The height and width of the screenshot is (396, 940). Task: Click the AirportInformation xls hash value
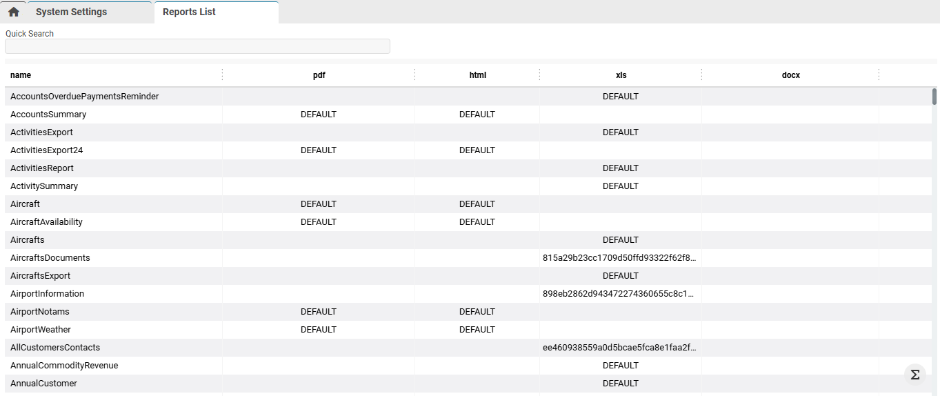point(619,294)
